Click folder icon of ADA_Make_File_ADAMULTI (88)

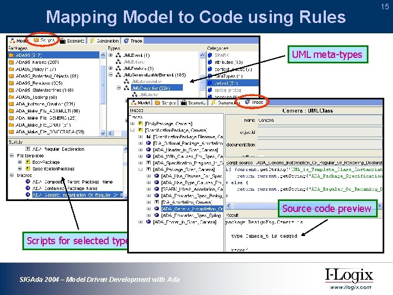(11, 110)
